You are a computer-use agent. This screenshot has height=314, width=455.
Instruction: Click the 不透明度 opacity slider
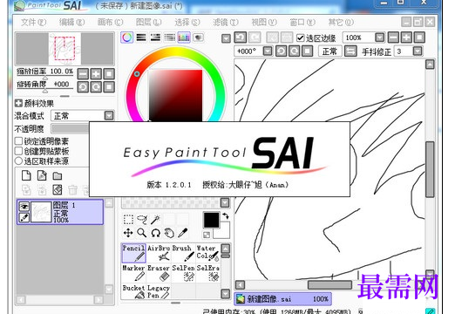pyautogui.click(x=70, y=128)
